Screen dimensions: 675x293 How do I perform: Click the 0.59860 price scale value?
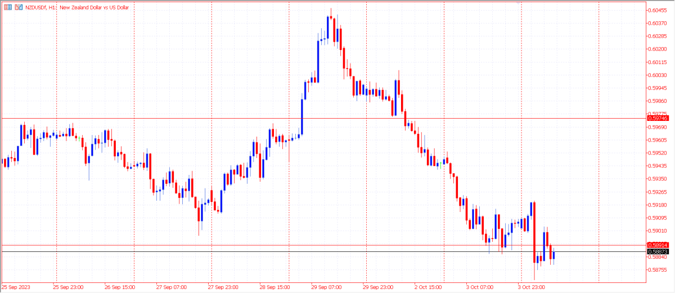click(x=659, y=101)
